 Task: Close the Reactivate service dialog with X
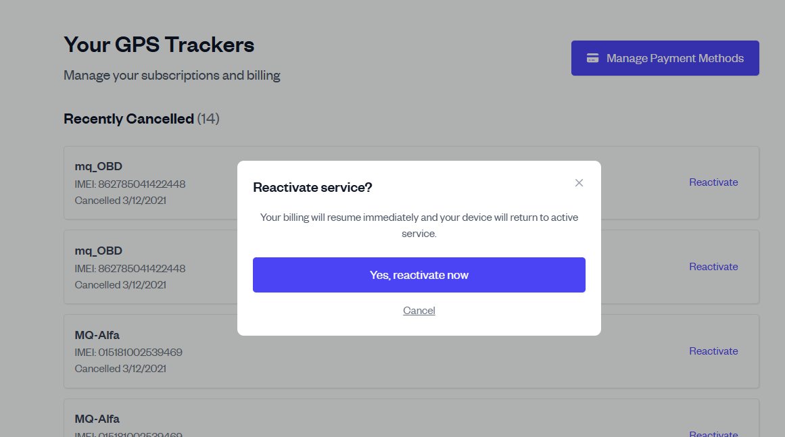point(579,183)
